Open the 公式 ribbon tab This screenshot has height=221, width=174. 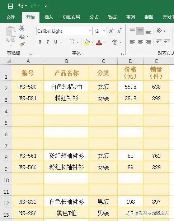pyautogui.click(x=94, y=17)
